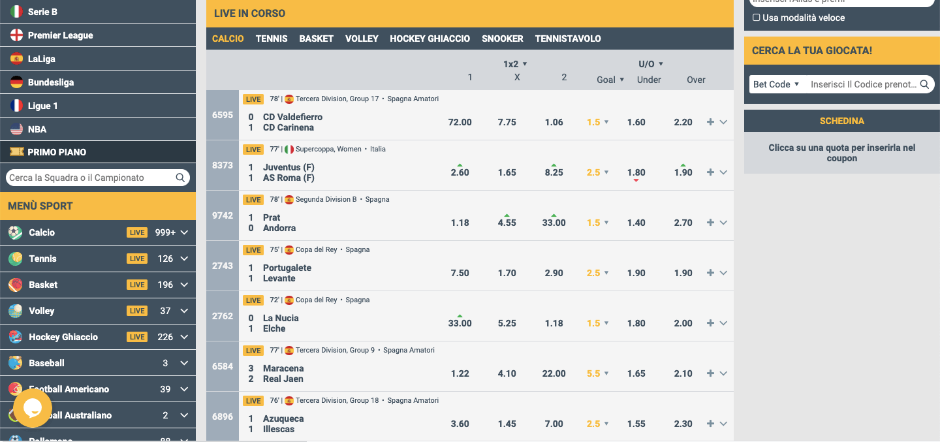Click the plus icon for Juventus (F) match
Viewport: 940px width, 442px height.
pos(710,172)
